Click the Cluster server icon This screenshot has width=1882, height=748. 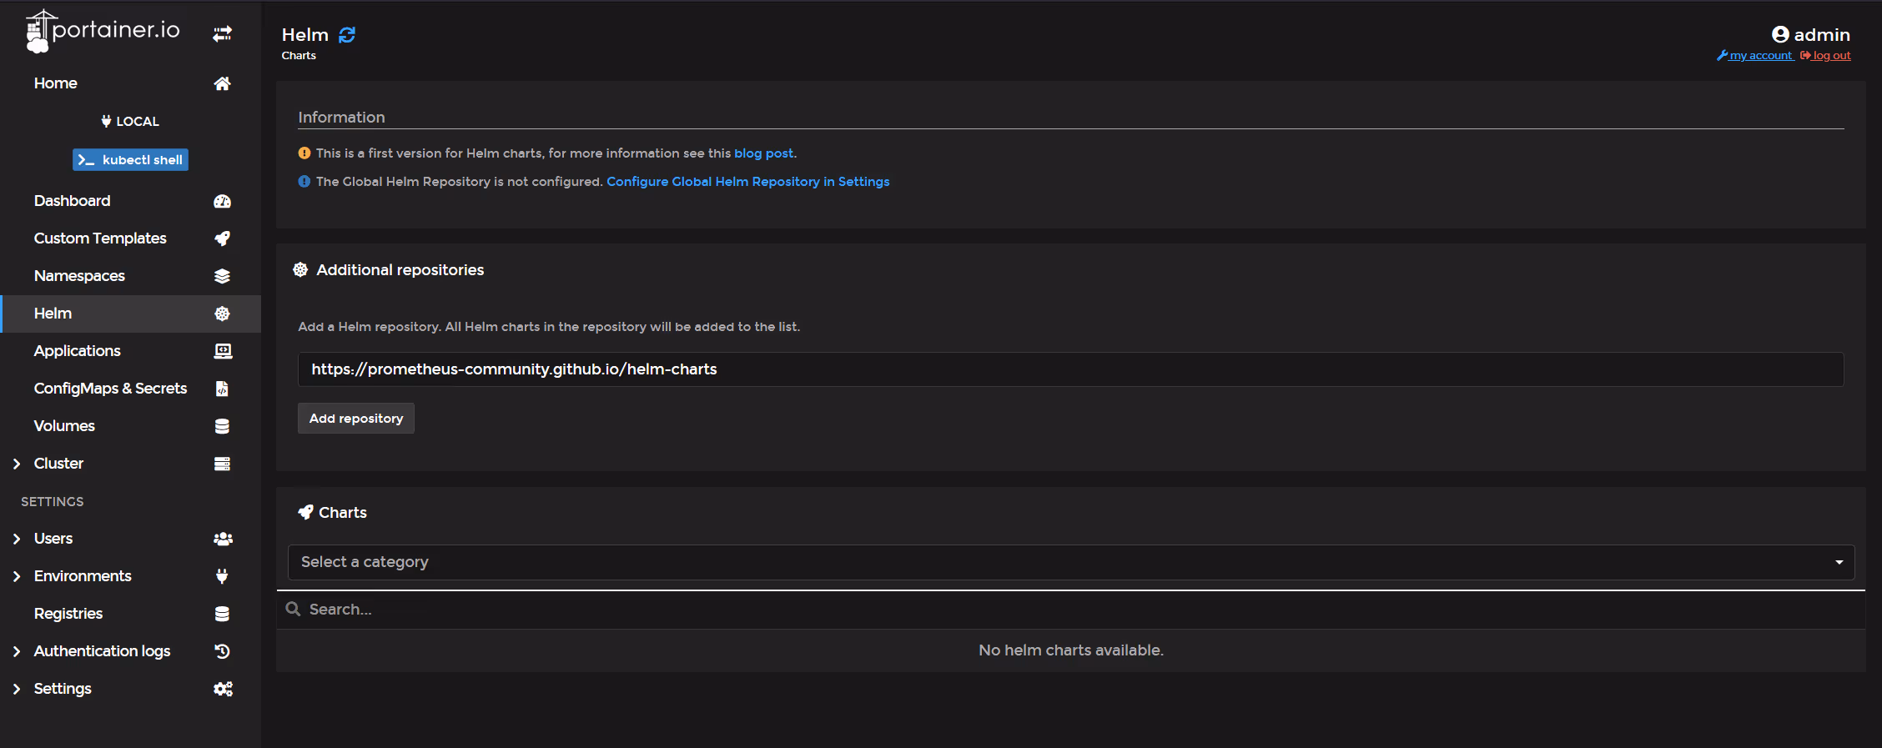coord(222,464)
